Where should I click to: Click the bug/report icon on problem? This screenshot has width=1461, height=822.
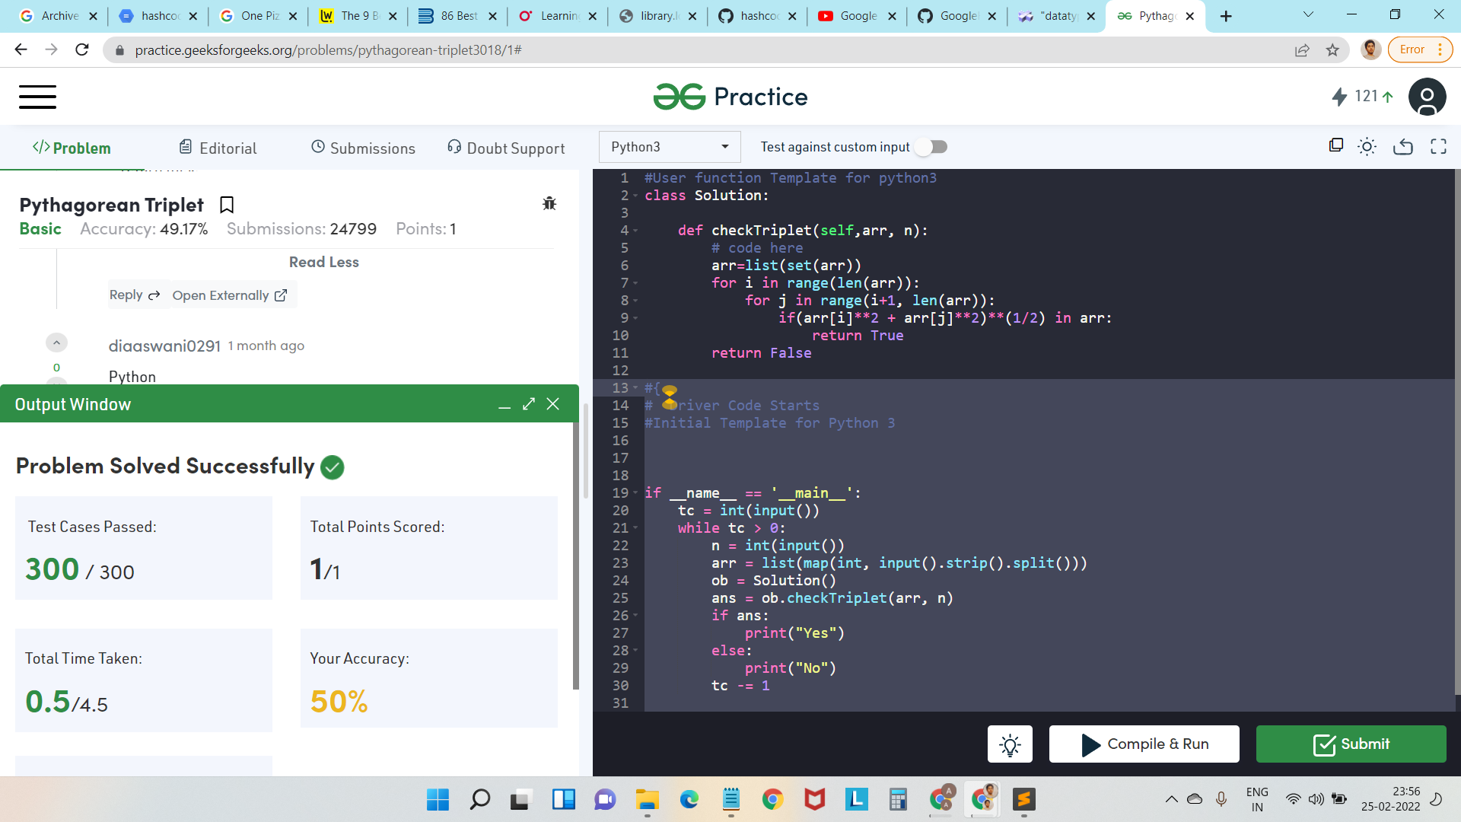(549, 204)
